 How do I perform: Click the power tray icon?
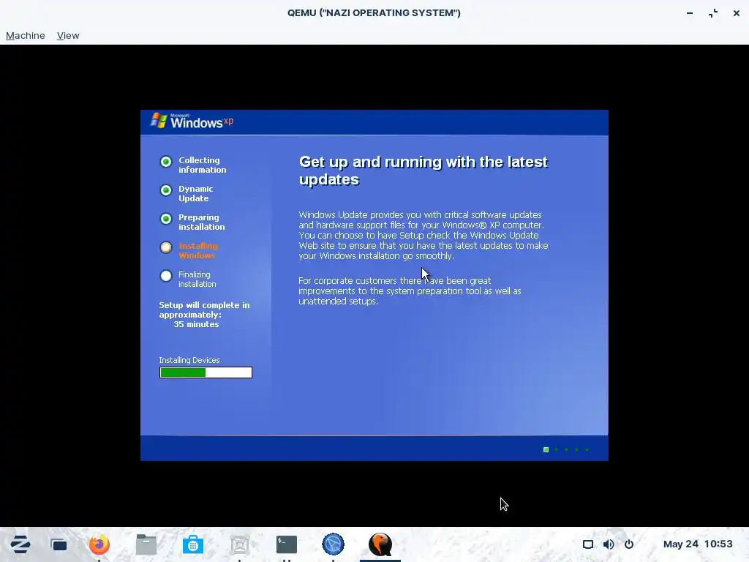pyautogui.click(x=629, y=544)
